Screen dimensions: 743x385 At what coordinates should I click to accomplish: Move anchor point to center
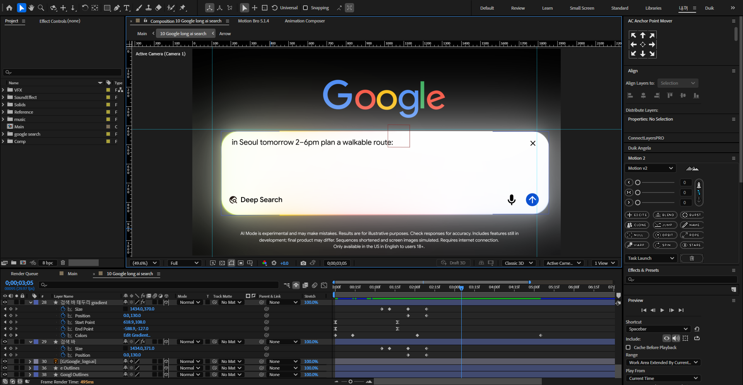[643, 44]
